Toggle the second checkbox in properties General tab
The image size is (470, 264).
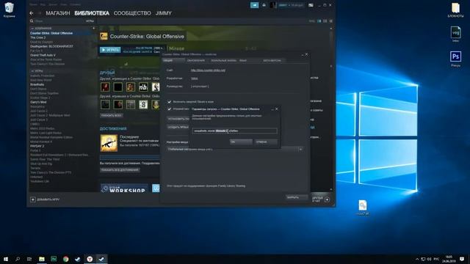(169, 109)
